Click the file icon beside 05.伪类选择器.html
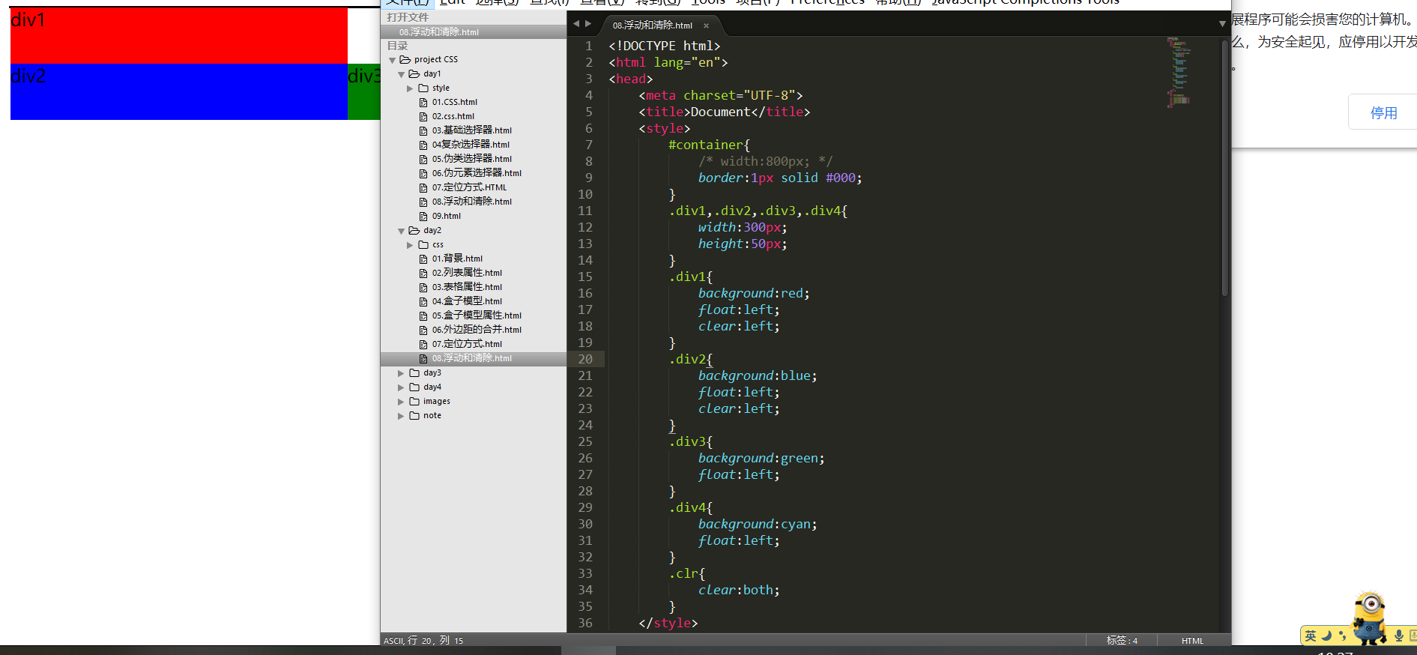1417x655 pixels. point(423,160)
